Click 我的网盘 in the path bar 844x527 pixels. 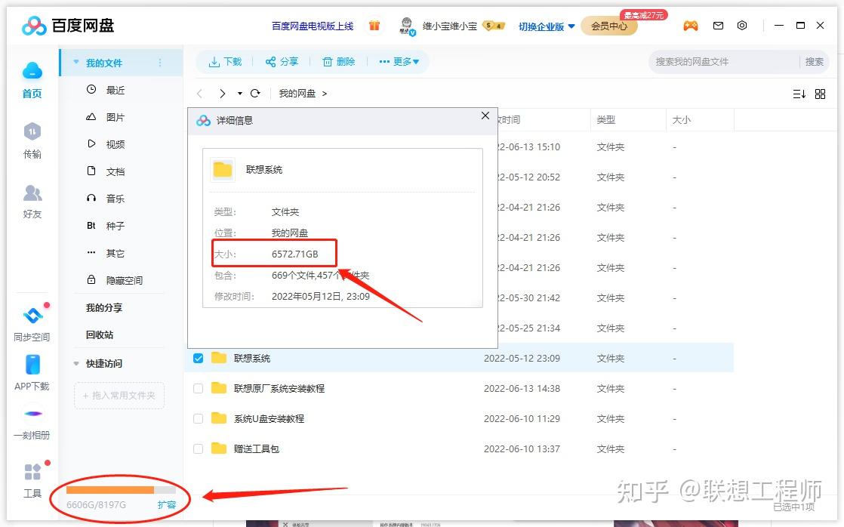coord(297,94)
